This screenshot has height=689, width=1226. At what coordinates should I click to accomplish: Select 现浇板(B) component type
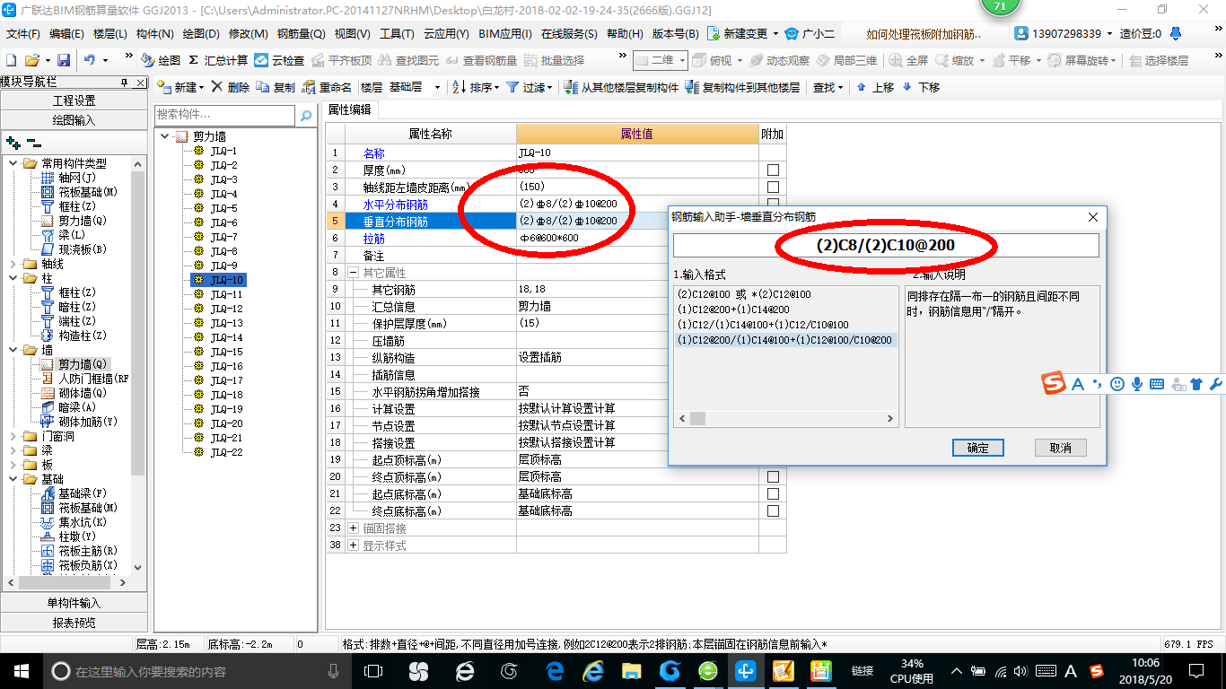[x=74, y=249]
